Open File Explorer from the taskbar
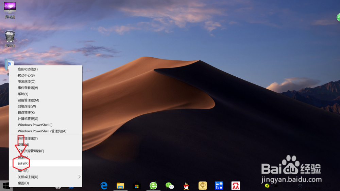 [x=120, y=186]
